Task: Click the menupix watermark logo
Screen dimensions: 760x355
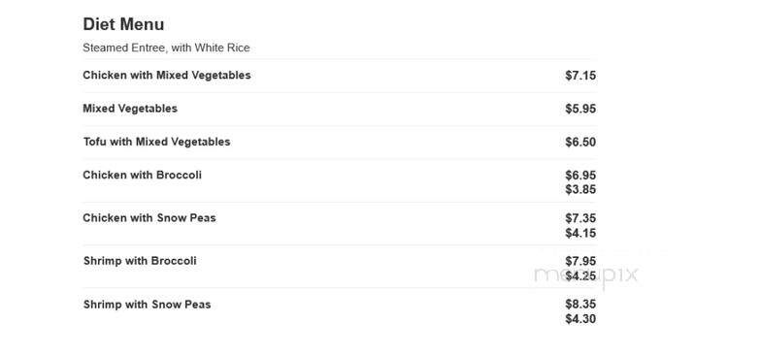Action: [x=585, y=275]
